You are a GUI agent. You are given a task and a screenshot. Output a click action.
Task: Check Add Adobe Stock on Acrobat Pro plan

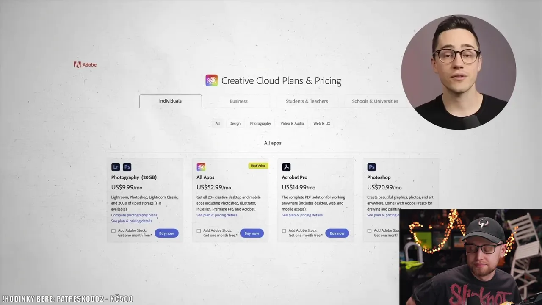click(x=284, y=231)
